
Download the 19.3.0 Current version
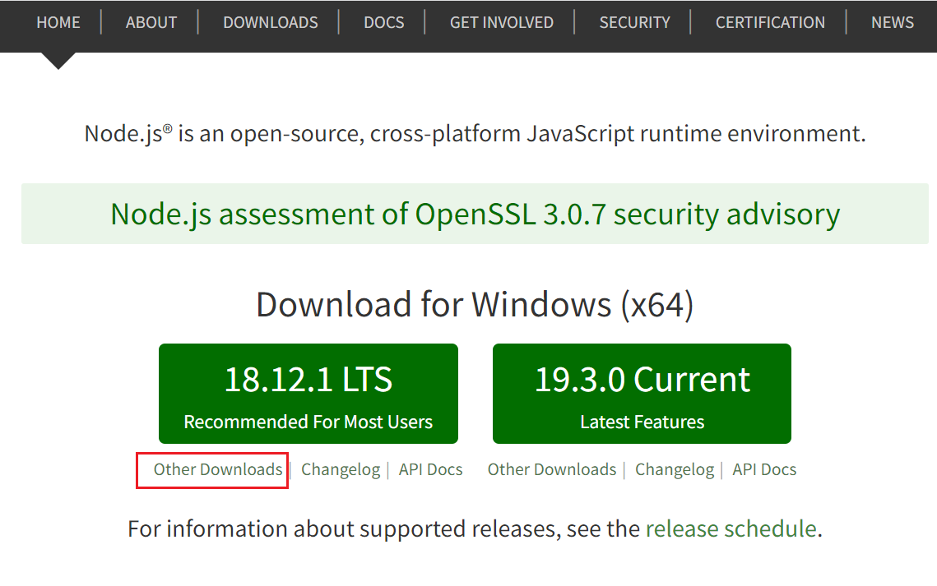(x=642, y=394)
